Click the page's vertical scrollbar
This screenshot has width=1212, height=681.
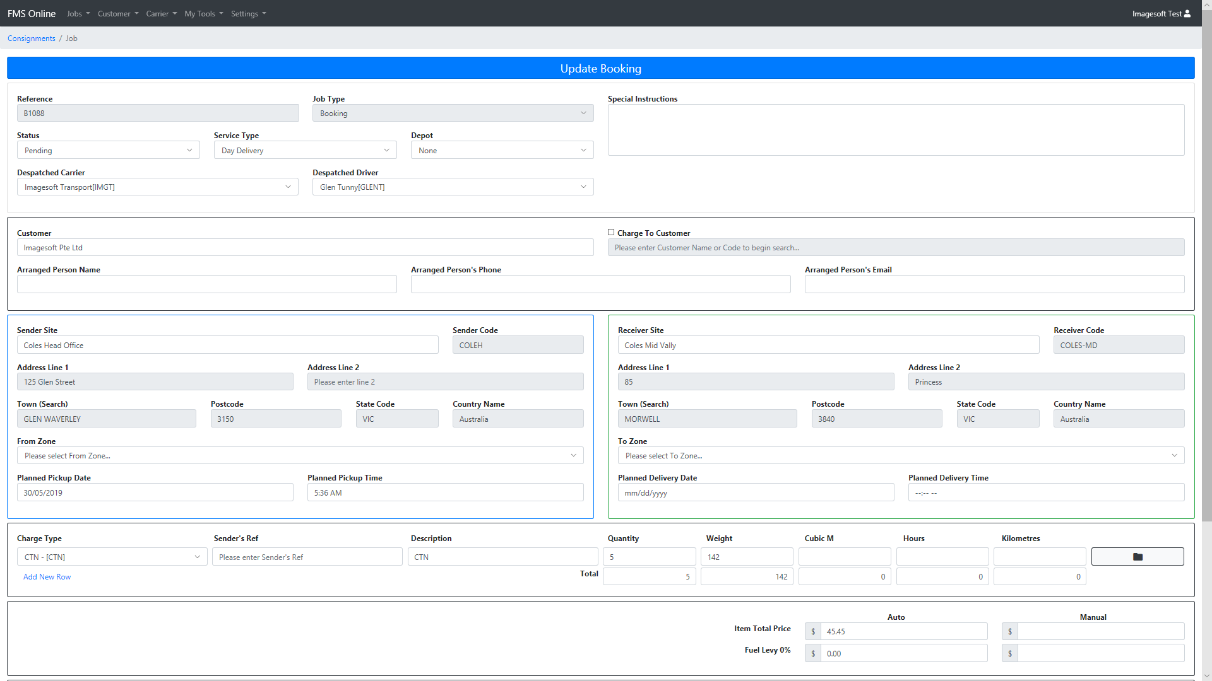pos(1206,265)
